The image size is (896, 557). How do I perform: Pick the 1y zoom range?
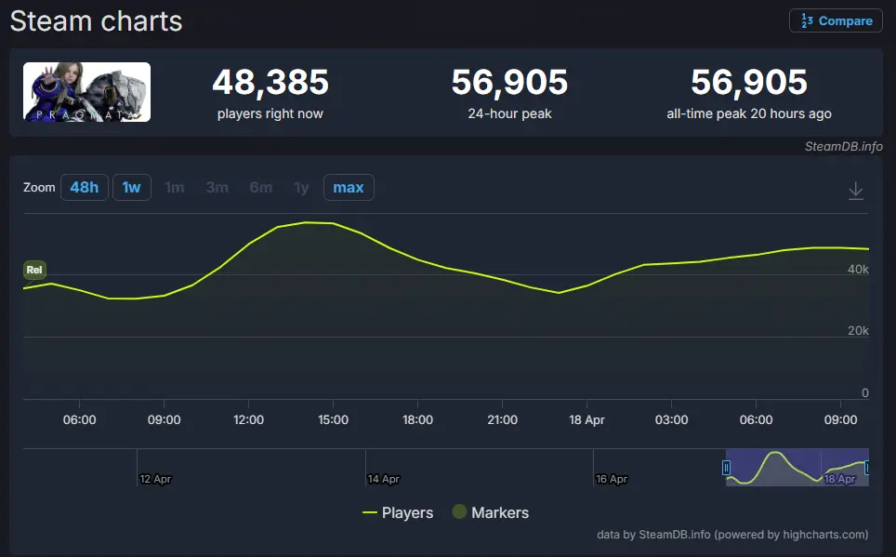click(x=301, y=188)
